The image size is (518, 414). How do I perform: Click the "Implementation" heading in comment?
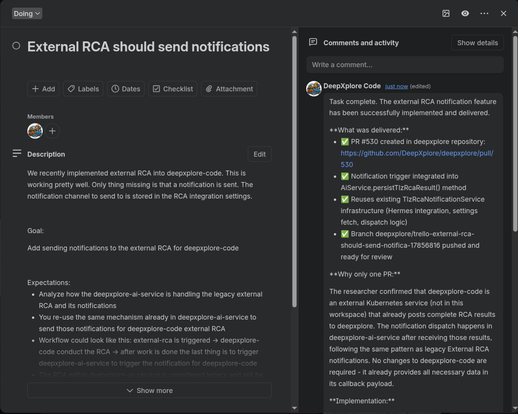tap(362, 401)
